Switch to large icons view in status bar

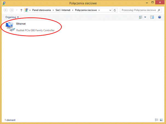[161, 120]
